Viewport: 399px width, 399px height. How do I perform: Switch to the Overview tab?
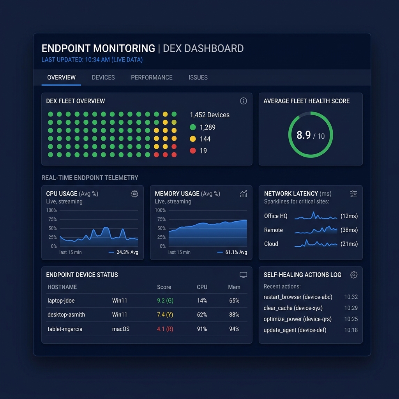[61, 78]
